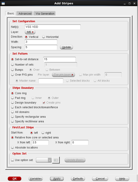Reset using the Defaults button
The width and height of the screenshot is (138, 182).
pos(78,179)
